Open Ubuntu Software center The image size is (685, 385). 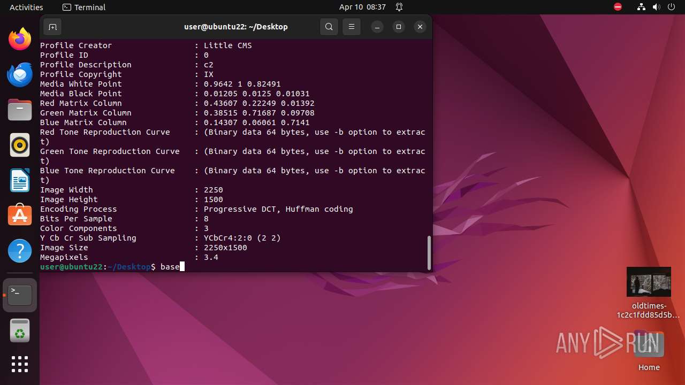pyautogui.click(x=20, y=215)
